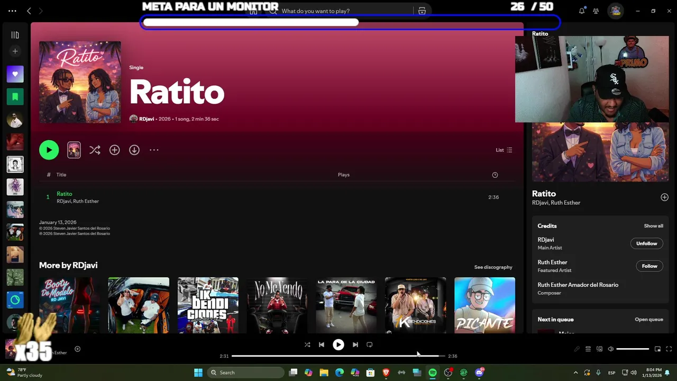Open queue from Next in queue
The width and height of the screenshot is (677, 381).
click(x=649, y=320)
